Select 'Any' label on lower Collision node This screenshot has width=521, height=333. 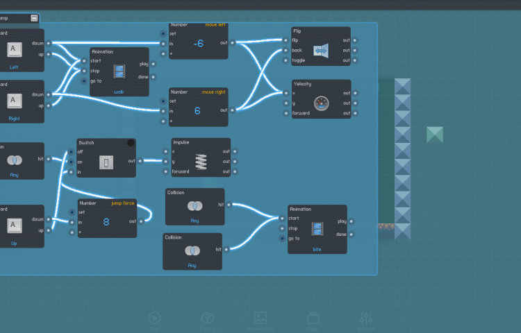[x=192, y=265]
